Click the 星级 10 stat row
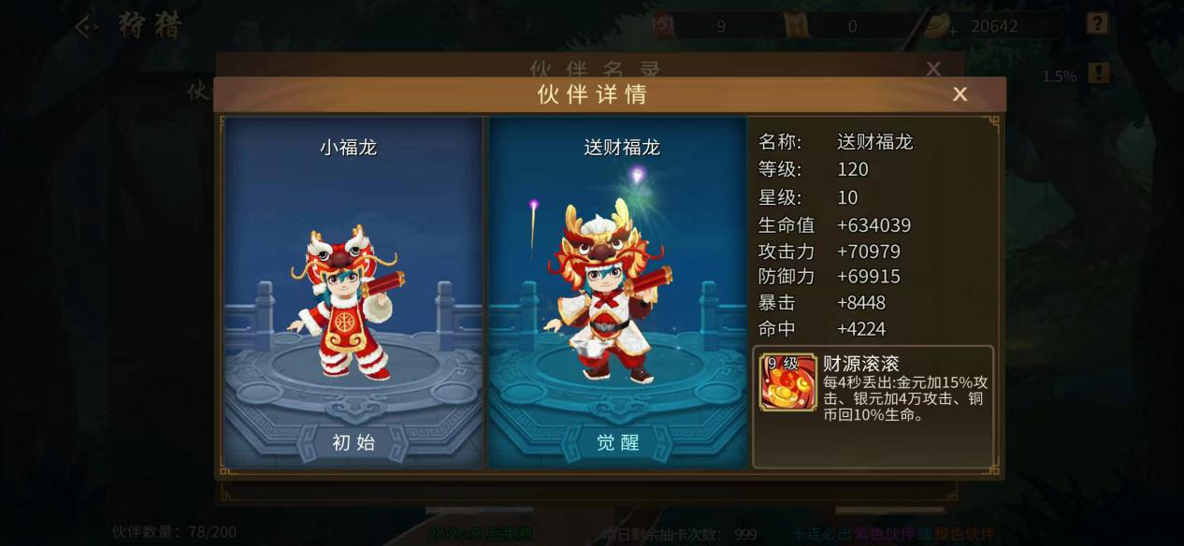 click(x=808, y=197)
